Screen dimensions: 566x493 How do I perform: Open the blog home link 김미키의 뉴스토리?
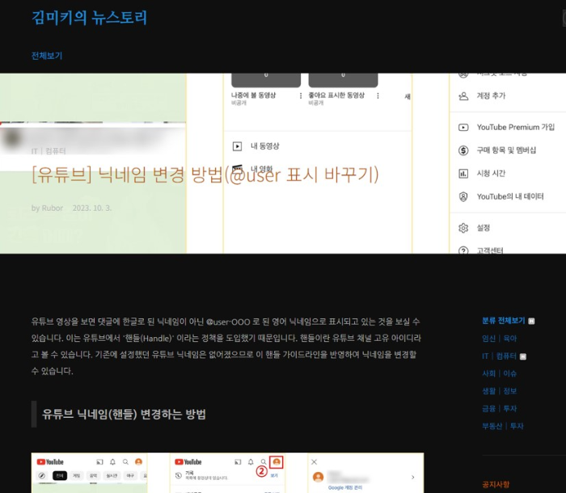[x=89, y=17]
